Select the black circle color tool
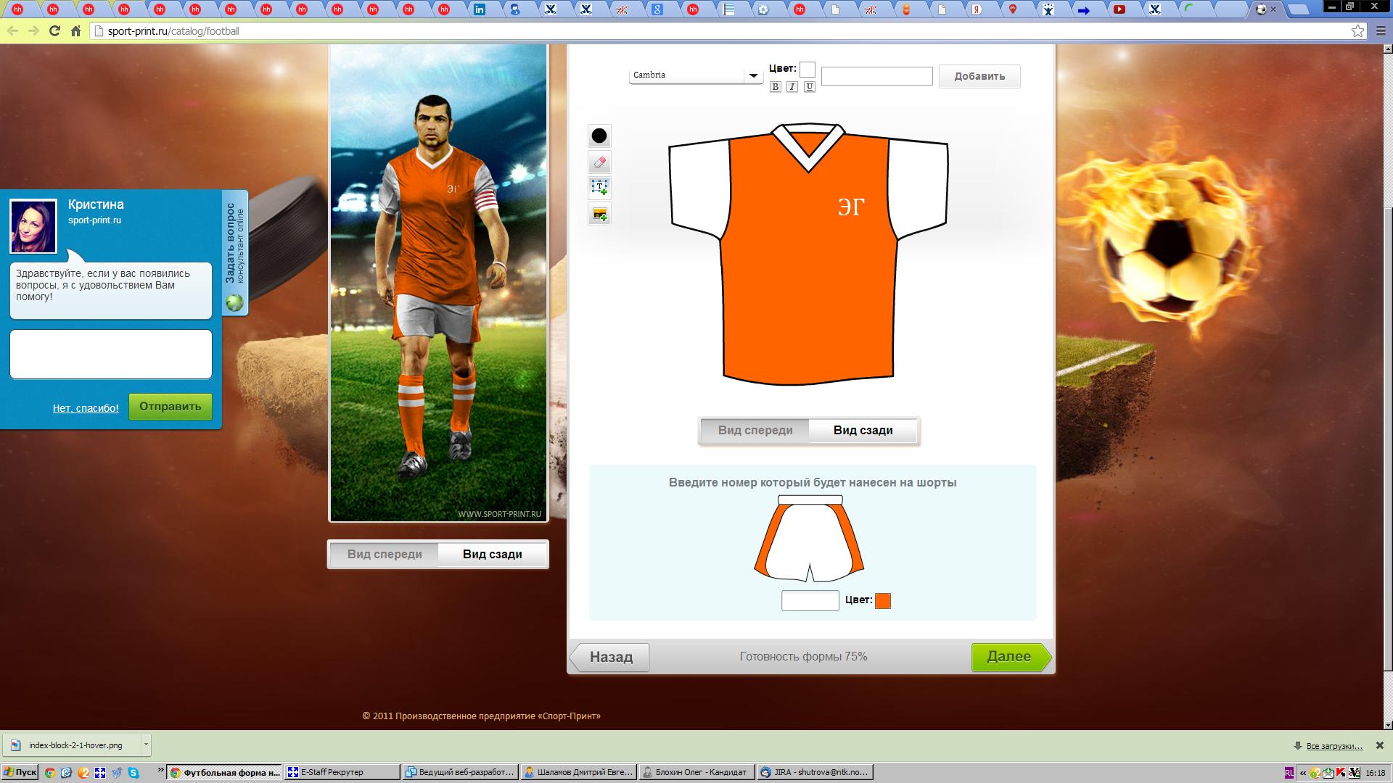Viewport: 1393px width, 783px height. coord(599,136)
